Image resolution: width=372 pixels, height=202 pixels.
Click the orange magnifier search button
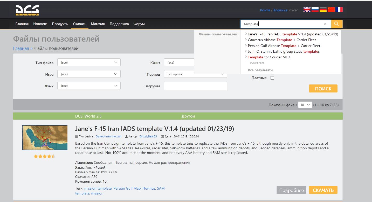click(337, 24)
